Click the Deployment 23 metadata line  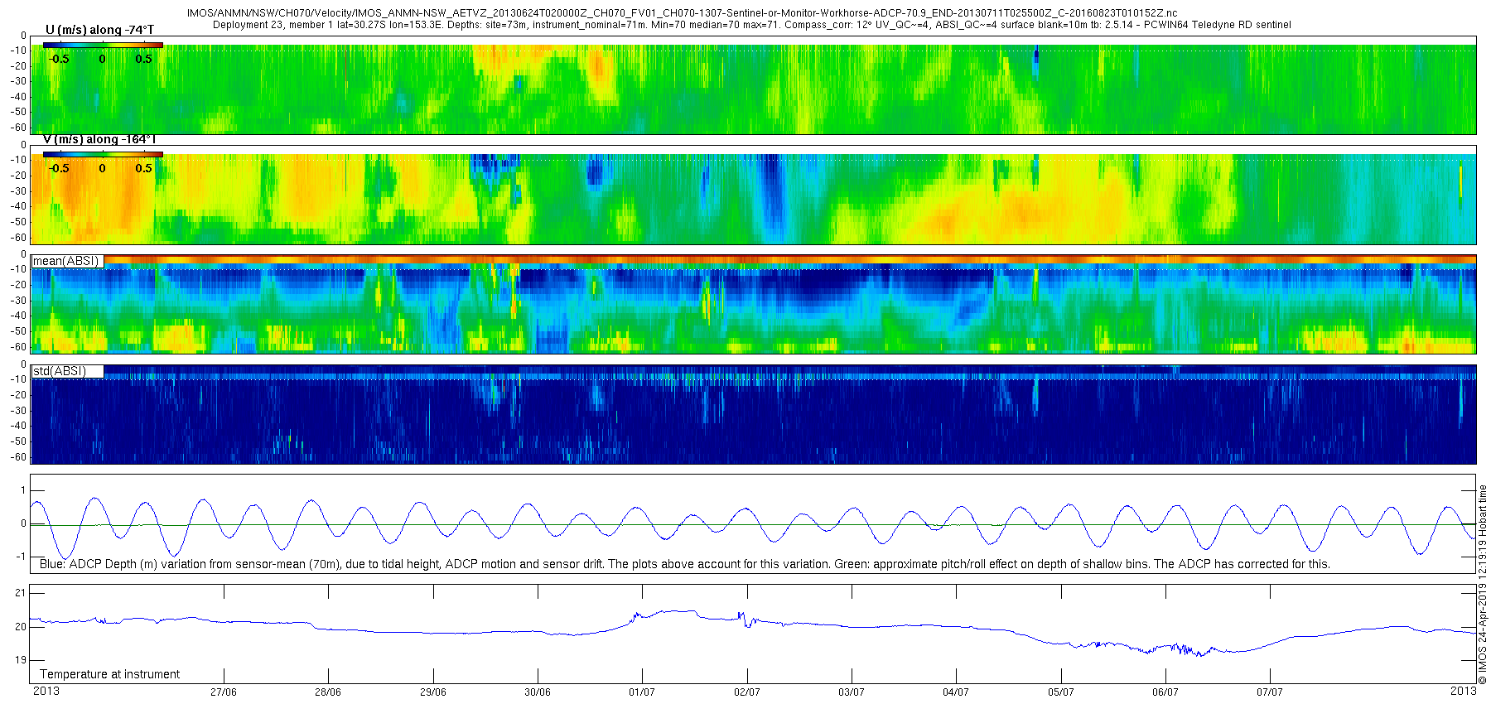point(752,25)
